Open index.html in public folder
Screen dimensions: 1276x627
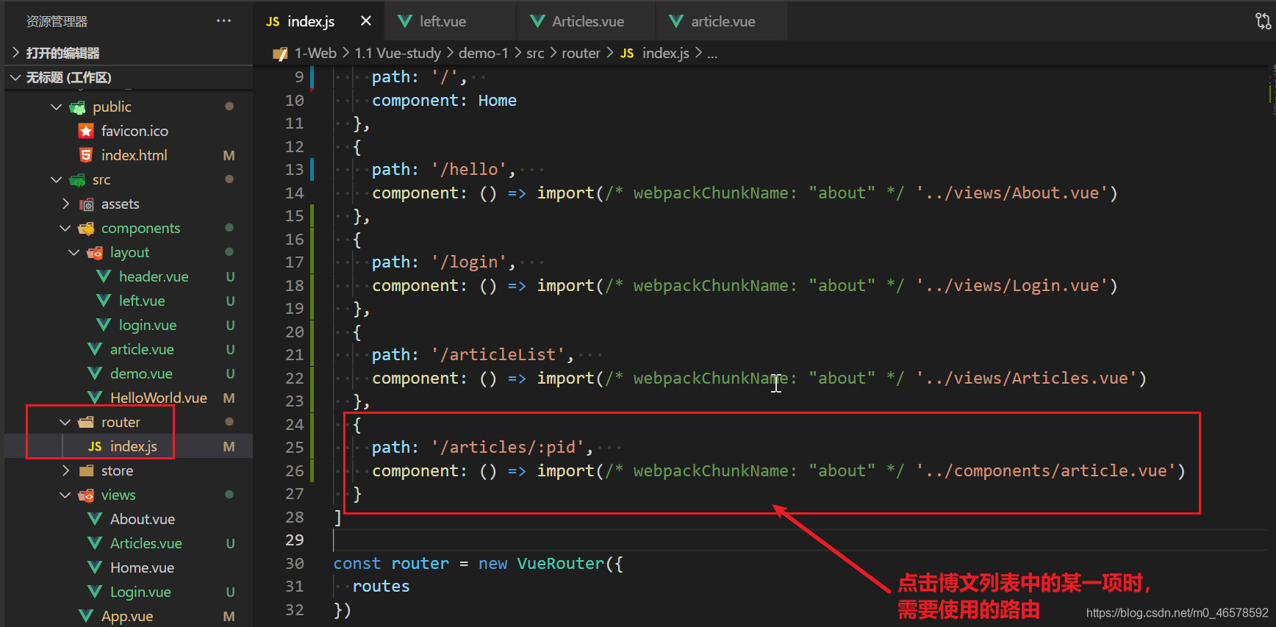click(135, 156)
